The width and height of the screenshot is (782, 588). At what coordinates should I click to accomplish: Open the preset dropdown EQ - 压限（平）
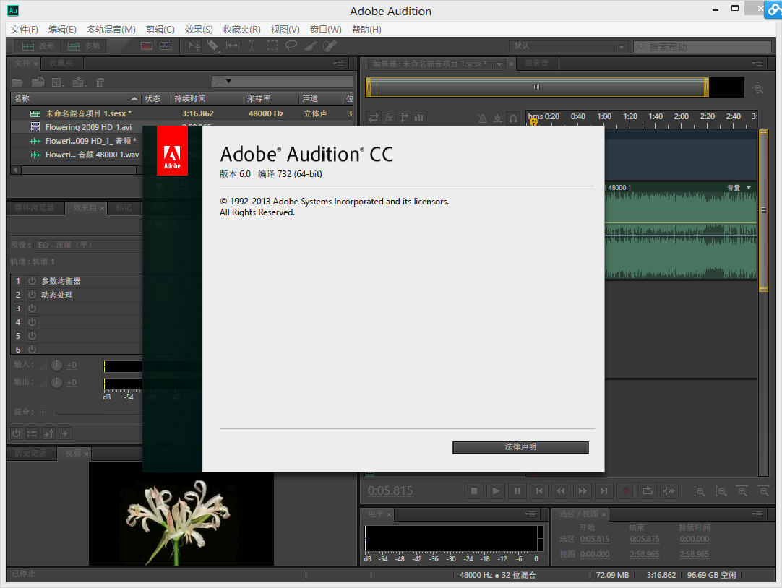pyautogui.click(x=87, y=245)
